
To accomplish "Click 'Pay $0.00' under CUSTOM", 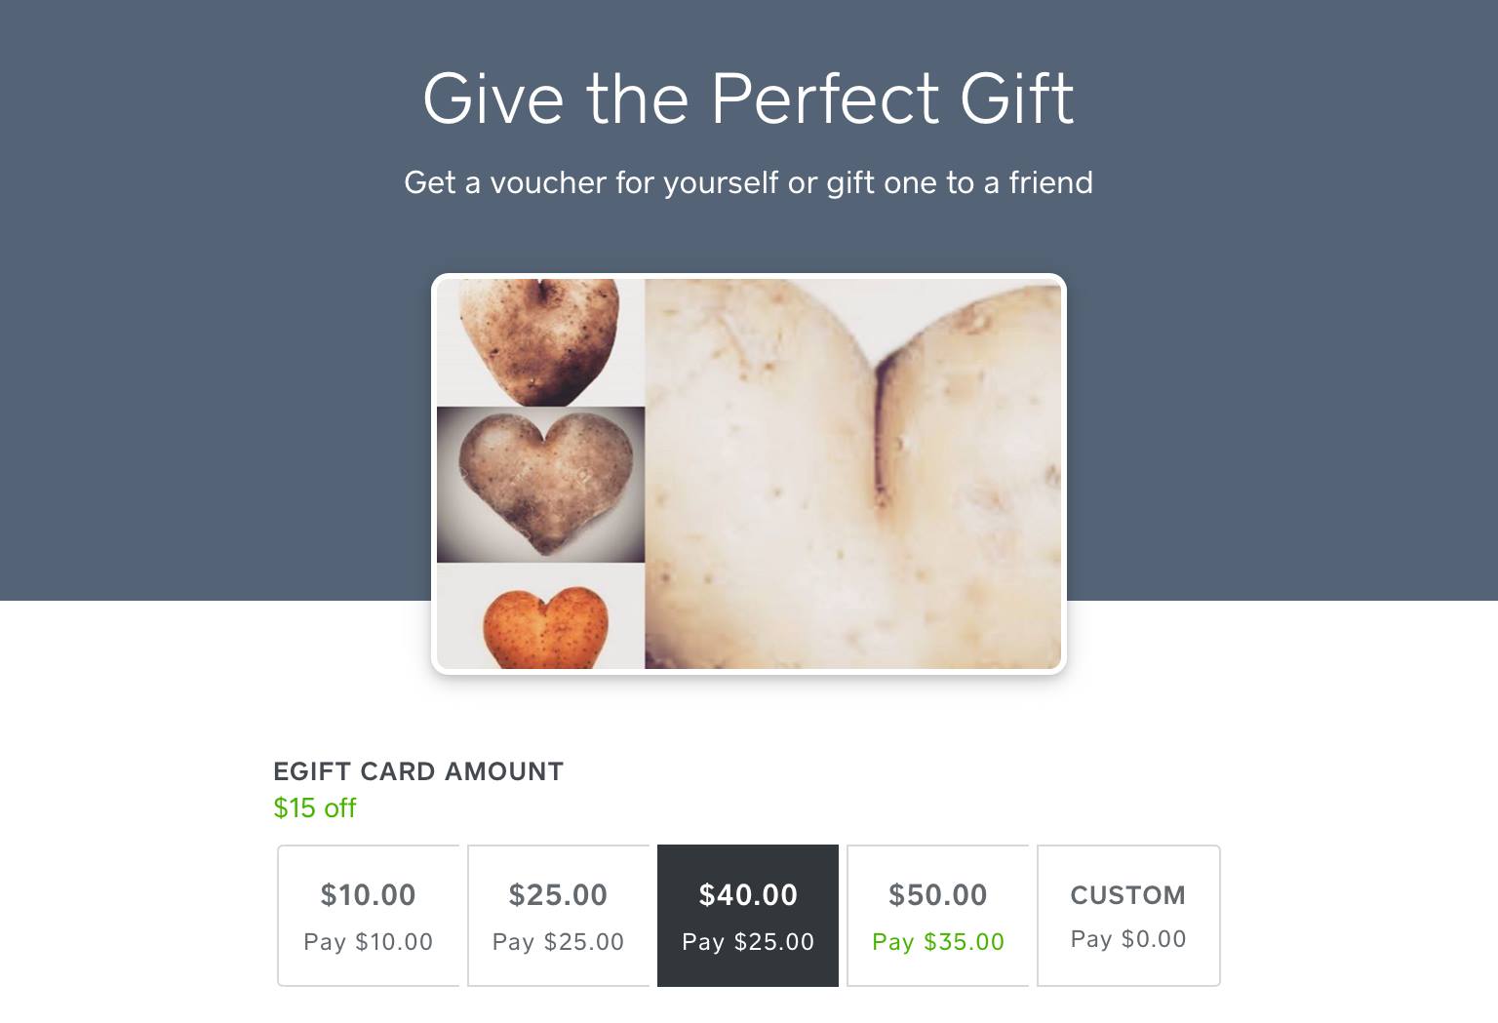I will point(1128,939).
